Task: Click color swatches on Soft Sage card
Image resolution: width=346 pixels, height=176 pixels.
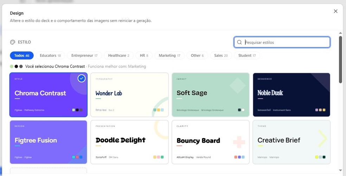Action: pyautogui.click(x=241, y=110)
